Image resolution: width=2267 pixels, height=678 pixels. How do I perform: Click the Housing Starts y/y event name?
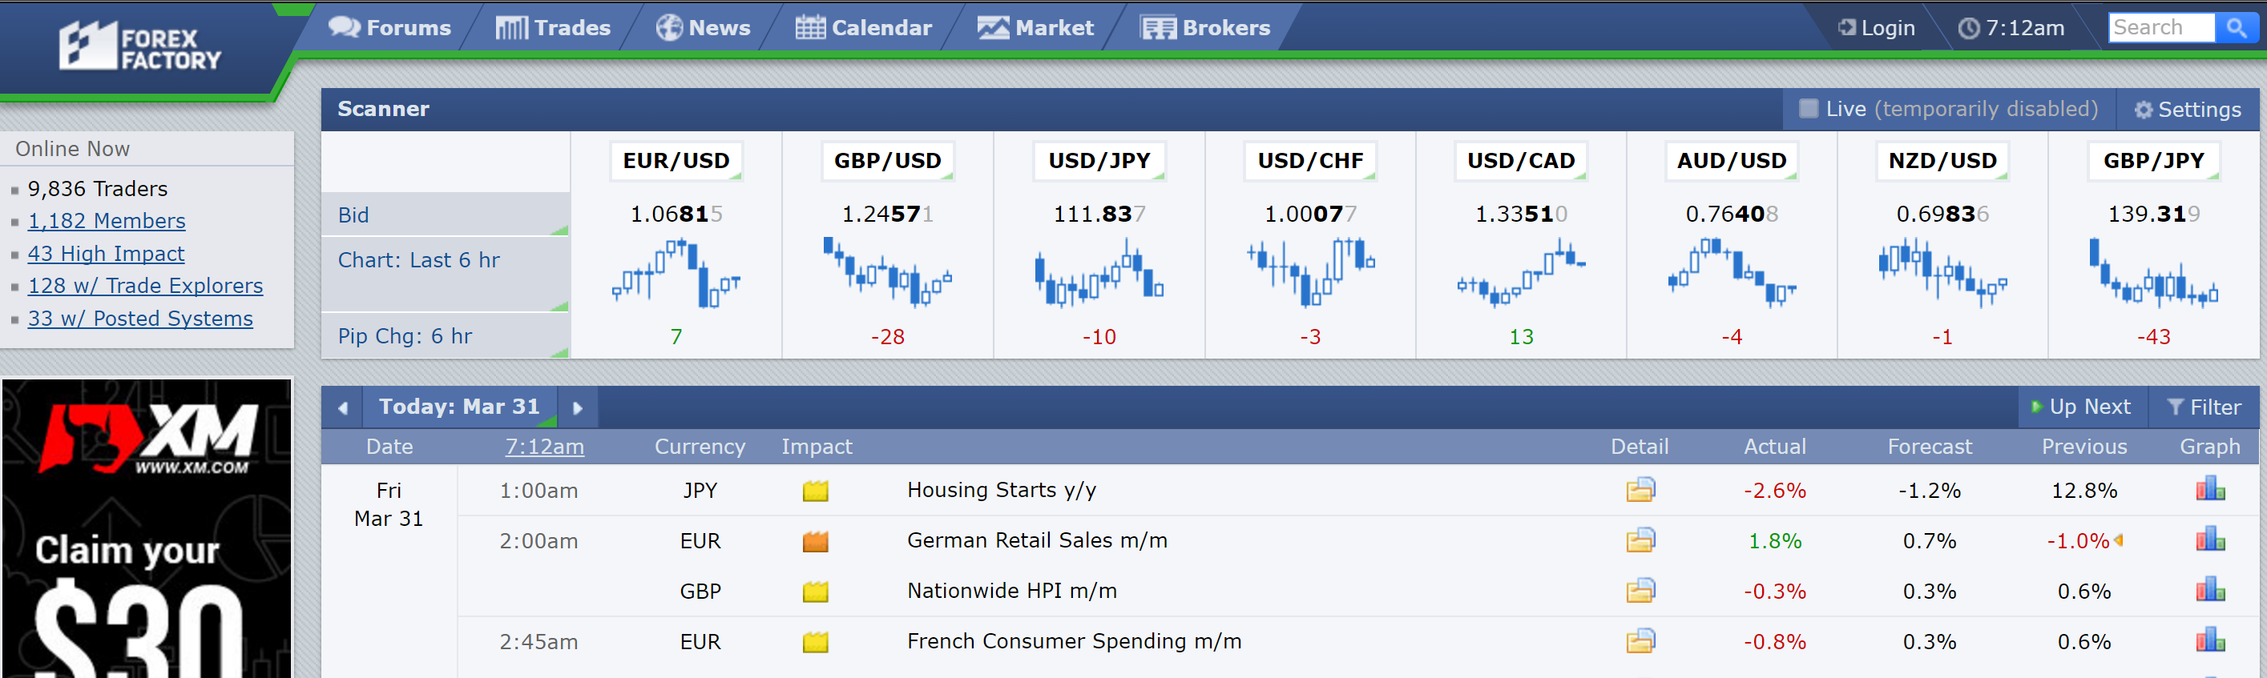[1002, 490]
